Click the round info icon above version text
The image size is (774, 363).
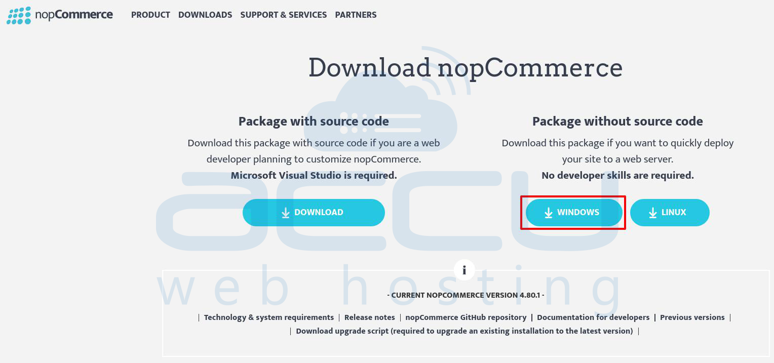click(x=465, y=270)
